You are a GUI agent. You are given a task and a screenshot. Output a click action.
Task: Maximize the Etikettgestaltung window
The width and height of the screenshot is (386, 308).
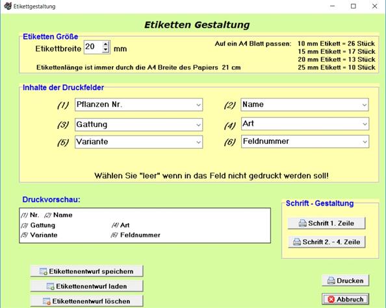[354, 6]
